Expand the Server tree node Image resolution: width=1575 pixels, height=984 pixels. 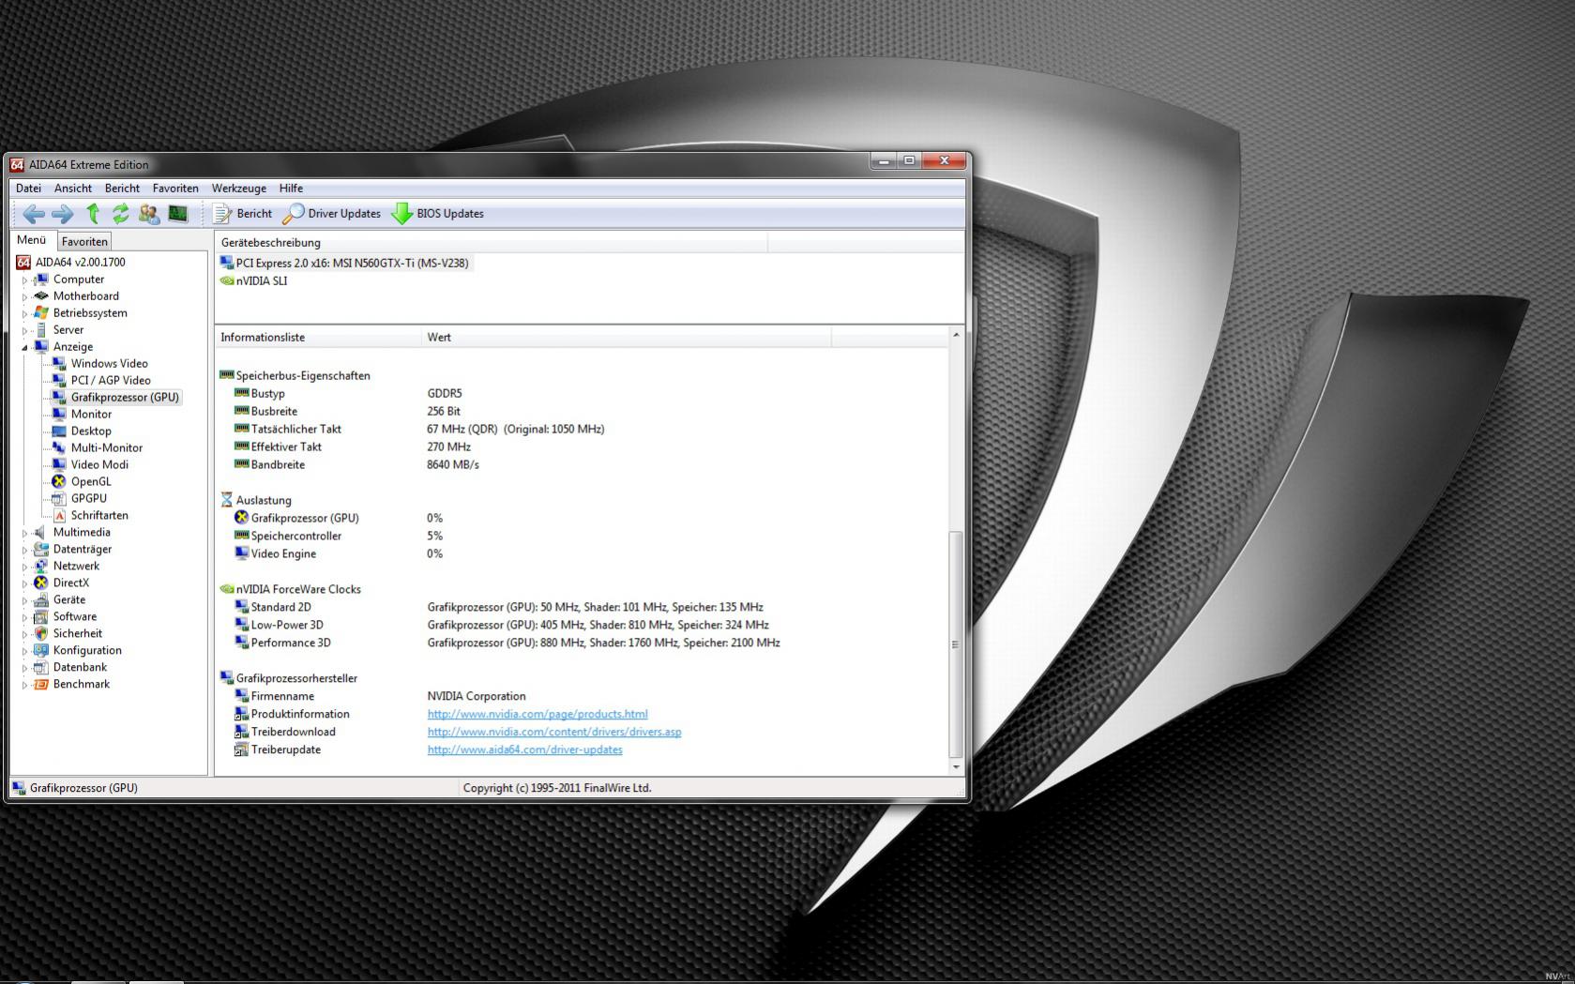[25, 330]
